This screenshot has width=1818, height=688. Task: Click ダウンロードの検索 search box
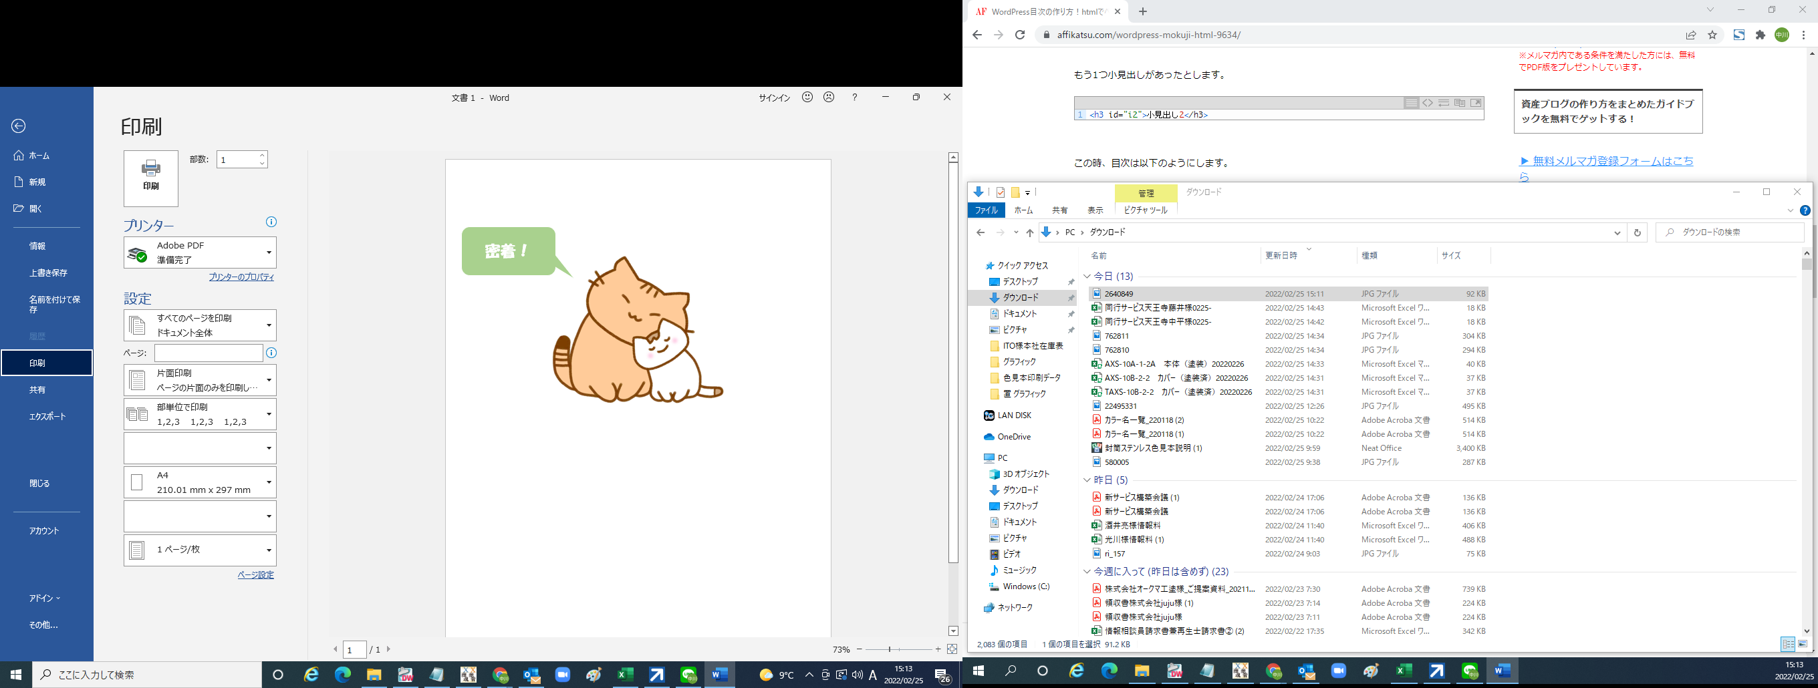(x=1730, y=232)
